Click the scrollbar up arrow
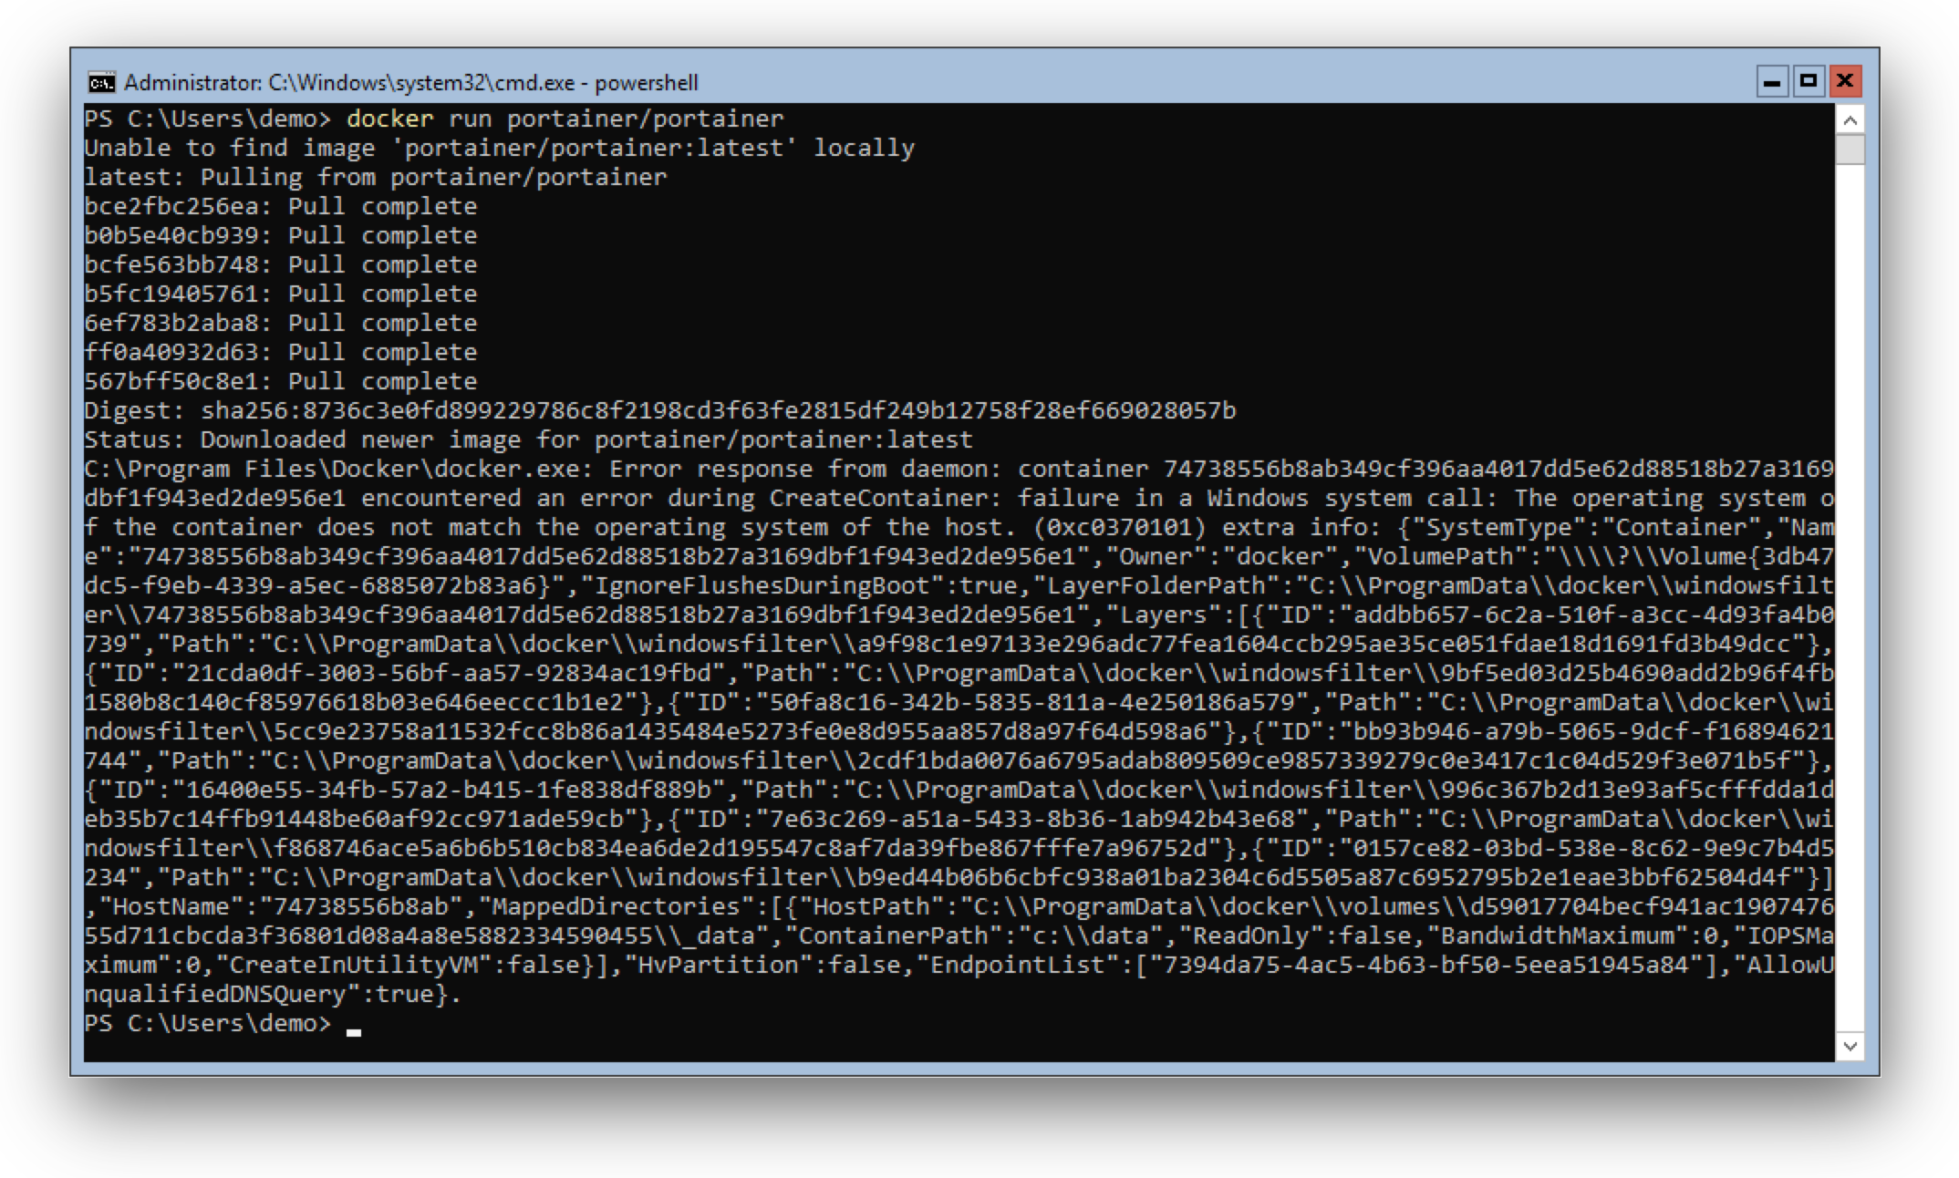 pyautogui.click(x=1850, y=119)
